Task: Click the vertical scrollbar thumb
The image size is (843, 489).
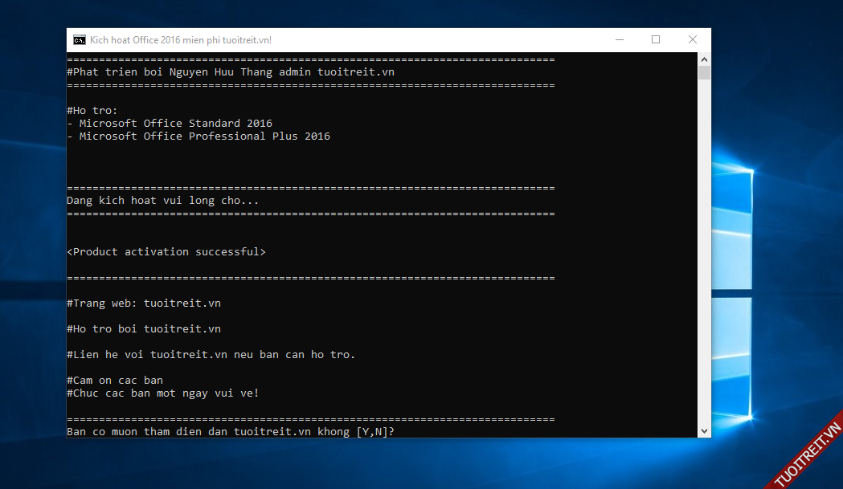Action: [704, 74]
